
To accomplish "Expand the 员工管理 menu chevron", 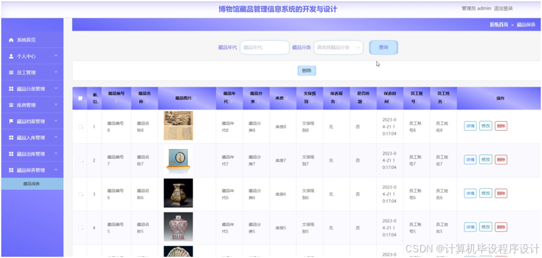I will point(56,72).
